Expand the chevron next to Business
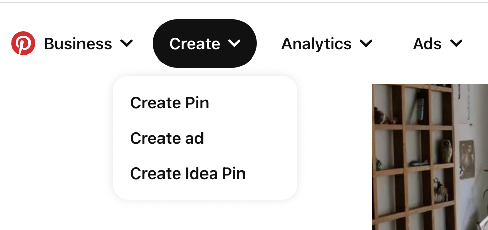 tap(127, 44)
